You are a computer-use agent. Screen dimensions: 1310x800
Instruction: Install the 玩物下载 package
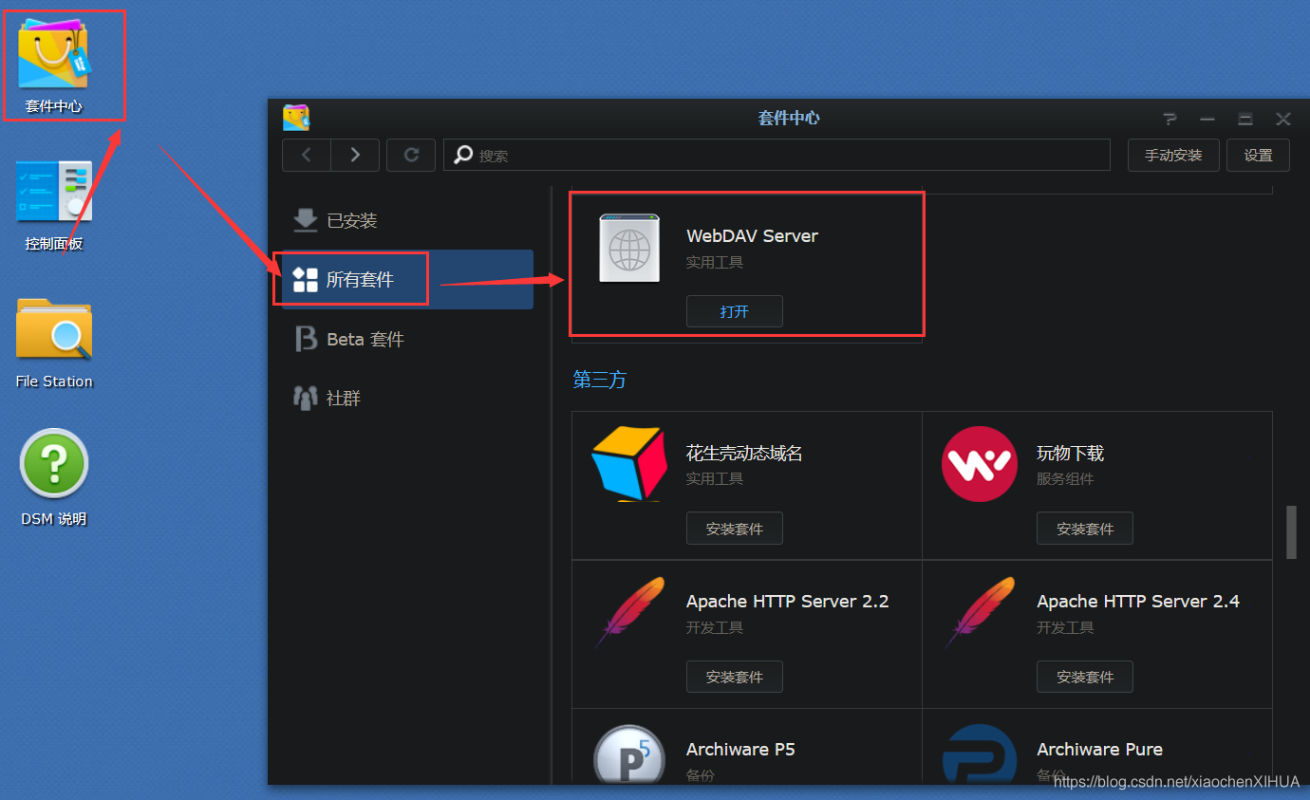pyautogui.click(x=1084, y=529)
